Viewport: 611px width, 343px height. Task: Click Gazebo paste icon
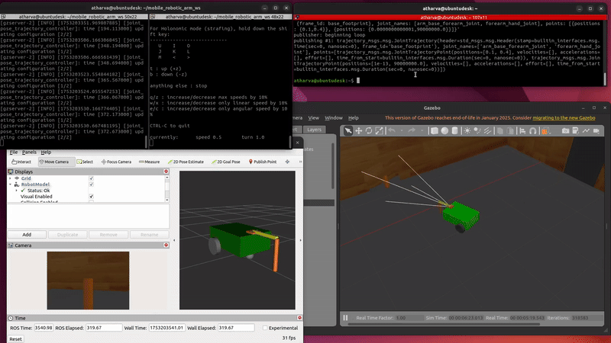(510, 131)
